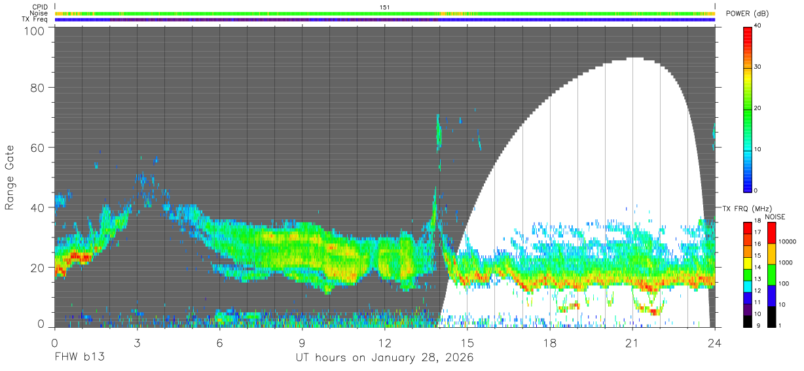The height and width of the screenshot is (371, 804).
Task: Click the Noise strip label
Action: point(39,13)
